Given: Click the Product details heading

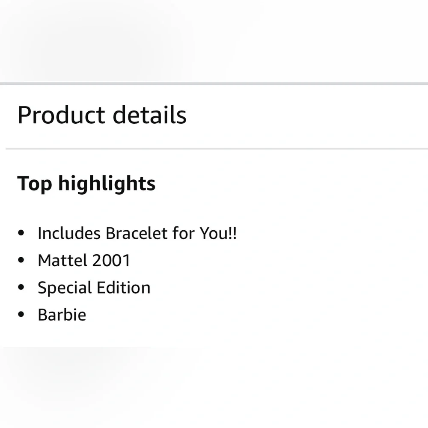Looking at the screenshot, I should point(102,115).
